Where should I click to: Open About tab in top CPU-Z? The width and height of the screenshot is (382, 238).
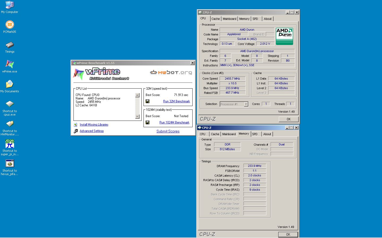[x=268, y=19]
